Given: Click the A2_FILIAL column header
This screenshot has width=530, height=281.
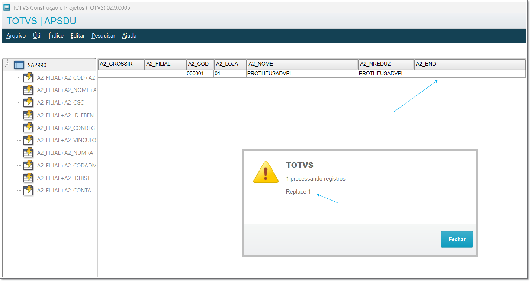Looking at the screenshot, I should (x=165, y=64).
